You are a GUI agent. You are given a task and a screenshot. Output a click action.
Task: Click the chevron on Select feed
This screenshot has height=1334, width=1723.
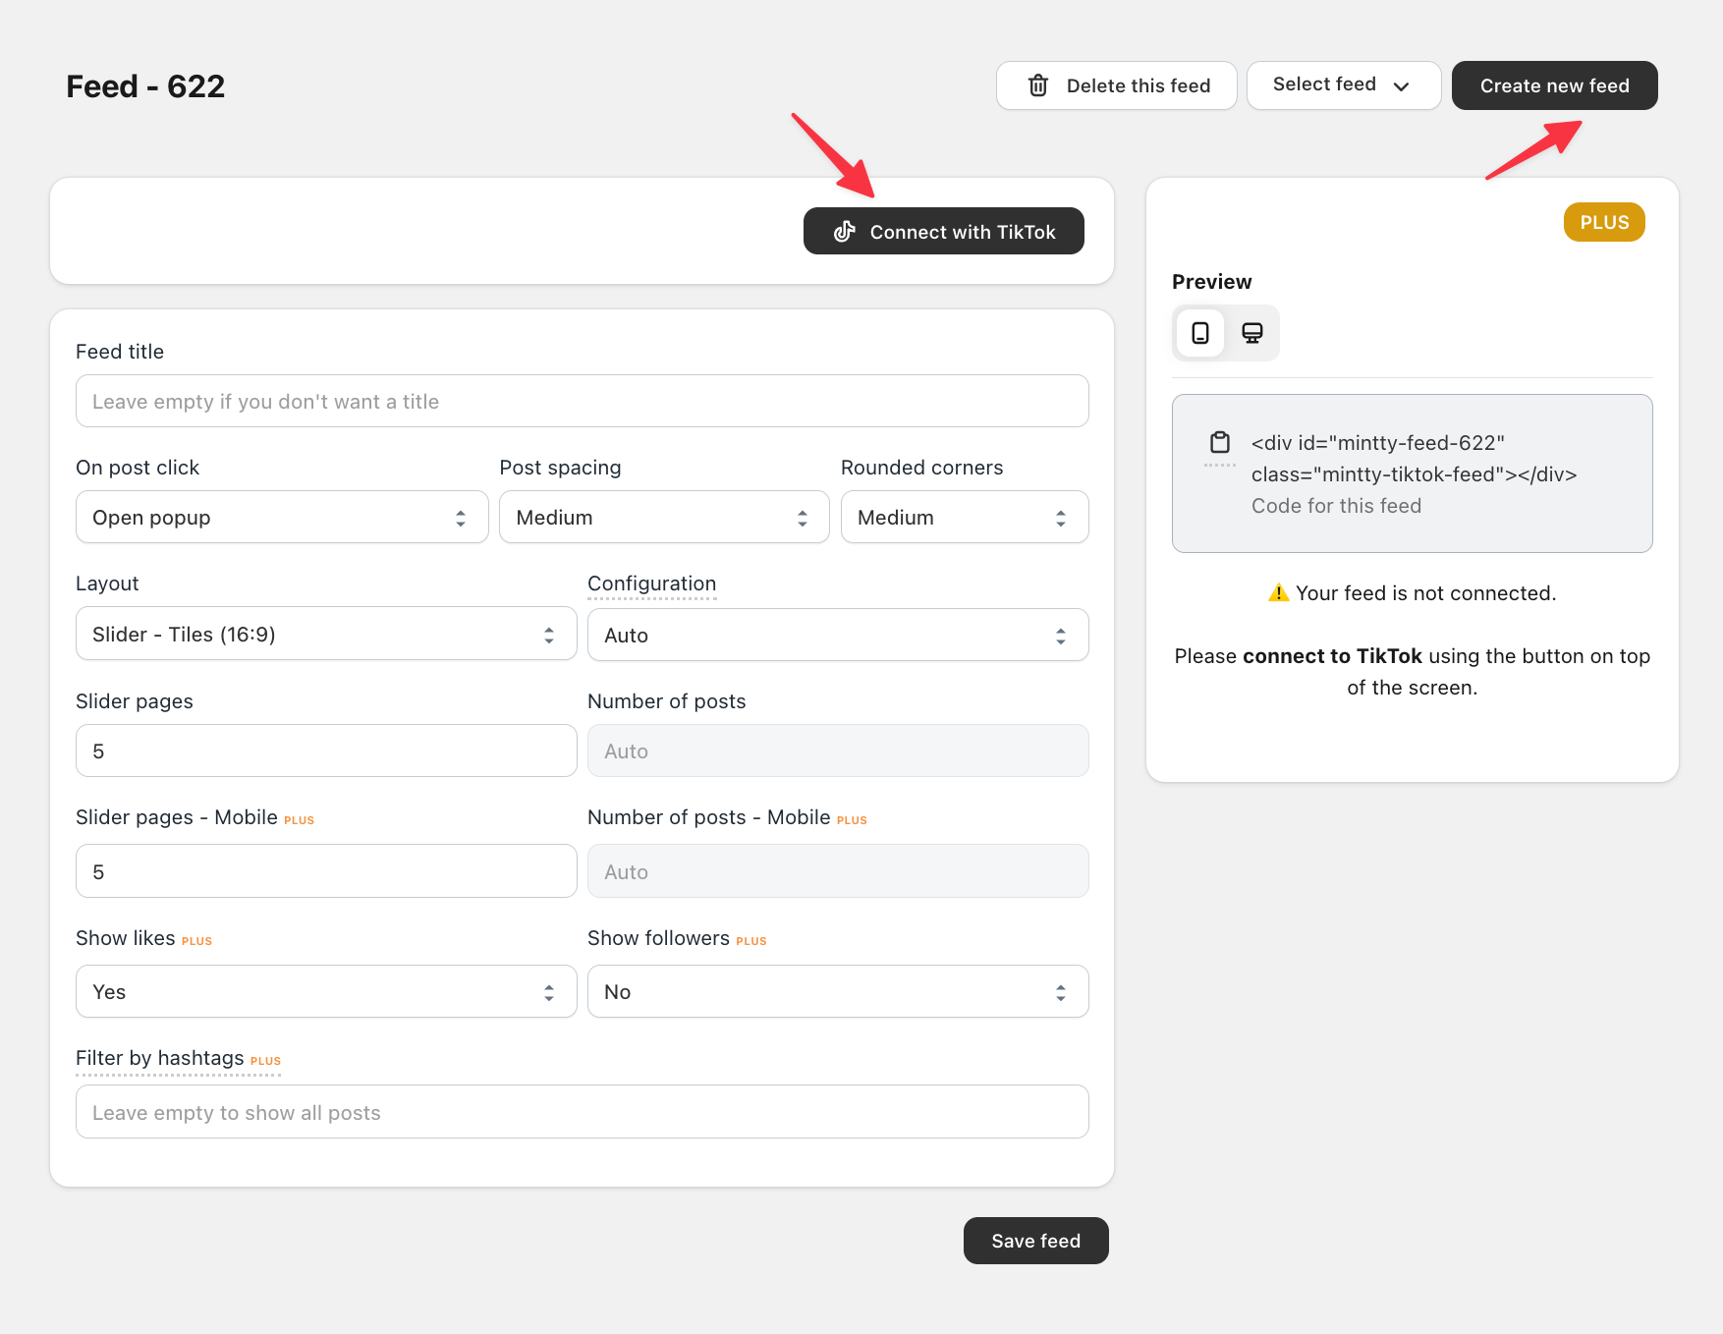click(1402, 85)
